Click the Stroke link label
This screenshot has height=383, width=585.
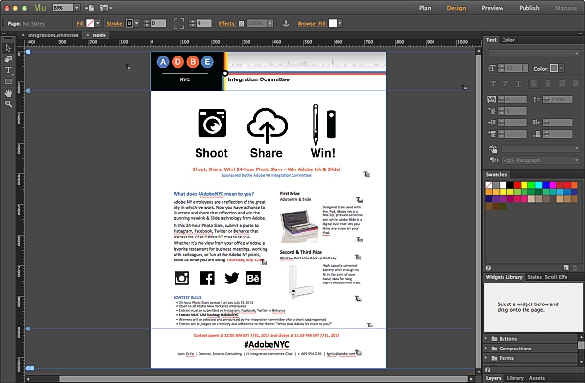click(114, 24)
